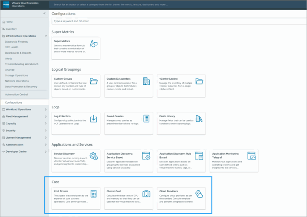Go to Dashboards & Reports
The height and width of the screenshot is (217, 307).
(18, 53)
